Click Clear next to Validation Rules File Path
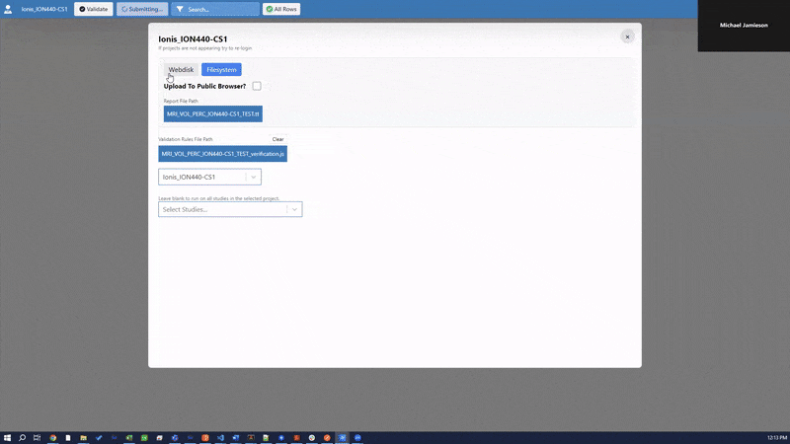Screen dimensions: 790x444 278,139
